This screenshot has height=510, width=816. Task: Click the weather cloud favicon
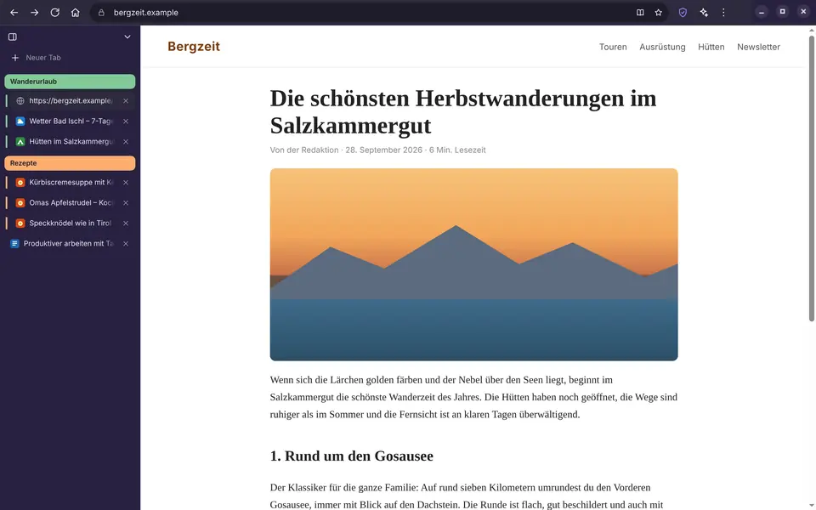click(20, 122)
